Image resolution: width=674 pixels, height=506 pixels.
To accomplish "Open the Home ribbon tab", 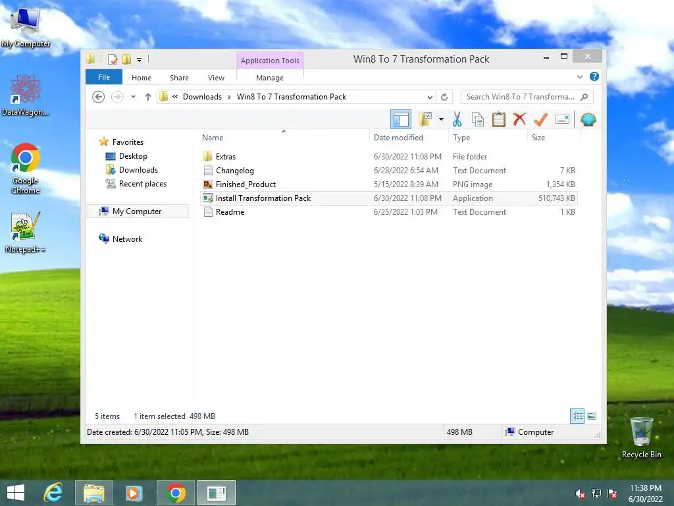I will [142, 78].
